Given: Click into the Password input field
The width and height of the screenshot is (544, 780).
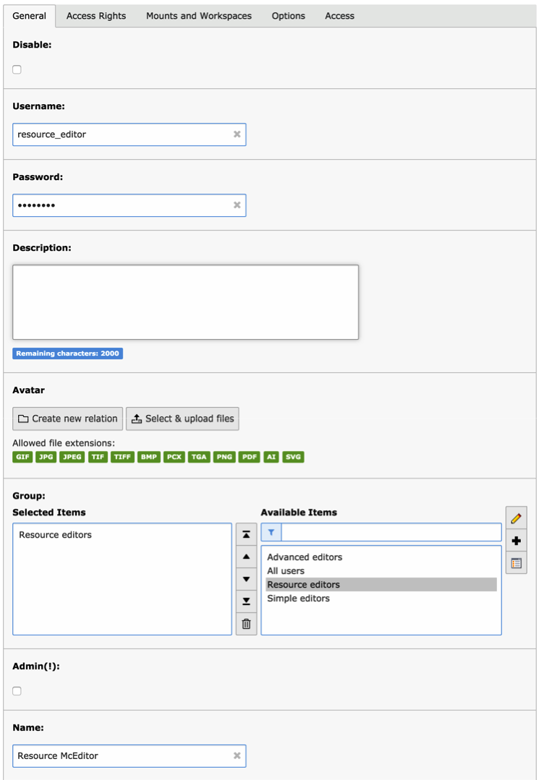Looking at the screenshot, I should (x=129, y=205).
